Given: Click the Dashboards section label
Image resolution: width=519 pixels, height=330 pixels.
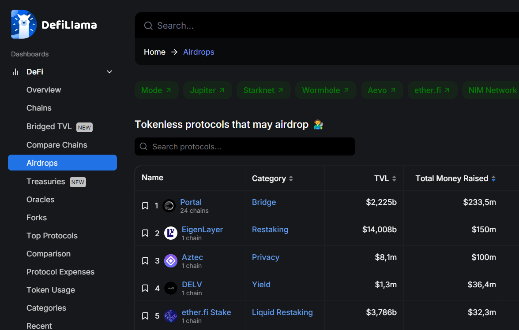Looking at the screenshot, I should [30, 54].
